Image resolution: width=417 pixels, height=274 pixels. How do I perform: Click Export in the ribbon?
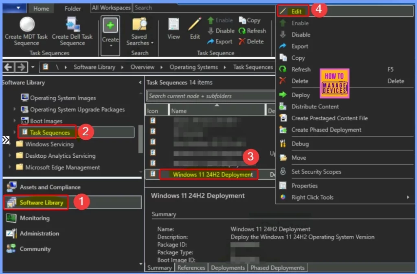pyautogui.click(x=219, y=41)
